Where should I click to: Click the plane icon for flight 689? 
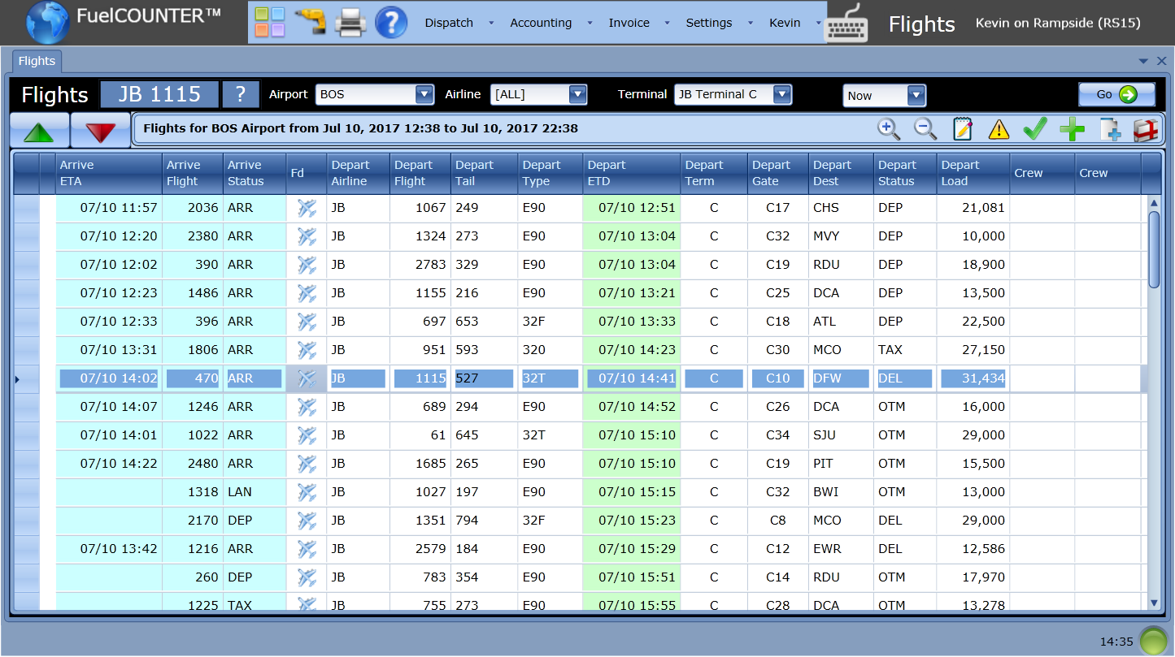pos(307,407)
